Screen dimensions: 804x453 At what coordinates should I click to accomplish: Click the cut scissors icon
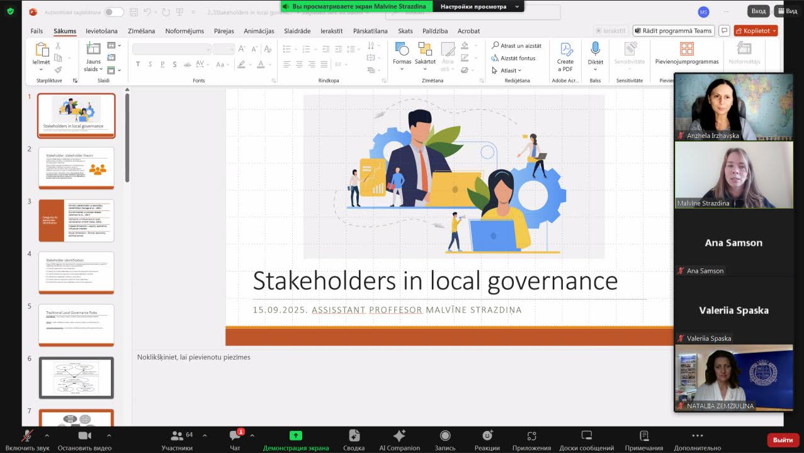58,46
